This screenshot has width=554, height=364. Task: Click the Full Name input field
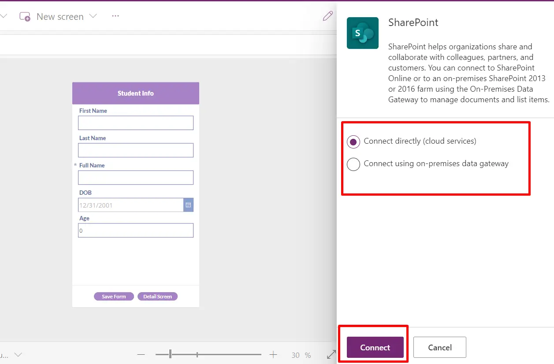pos(136,178)
